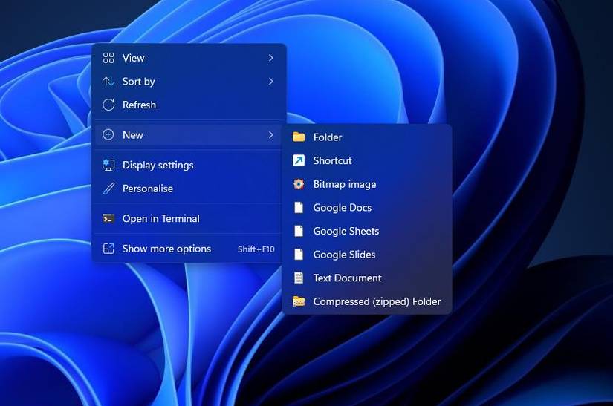The width and height of the screenshot is (613, 406).
Task: Click the Google Sheets file icon
Action: [x=299, y=231]
